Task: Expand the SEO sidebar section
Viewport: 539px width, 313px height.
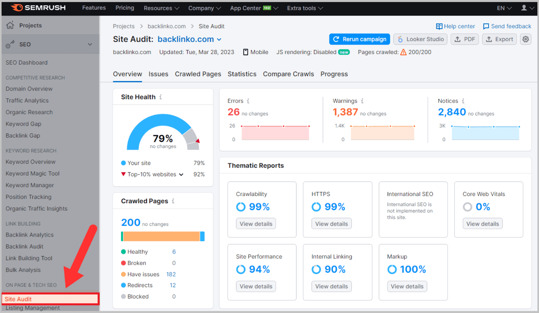Action: 90,44
